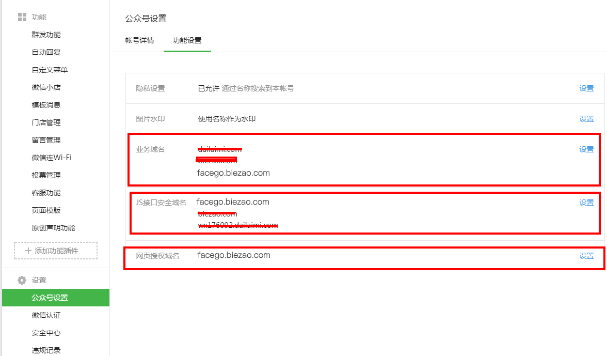Click 设置 link for 图片水印 row
This screenshot has width=607, height=356.
[586, 119]
